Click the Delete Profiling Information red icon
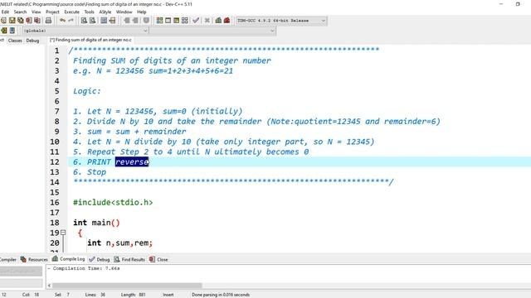Viewport: 531px width, 298px height. (x=227, y=21)
